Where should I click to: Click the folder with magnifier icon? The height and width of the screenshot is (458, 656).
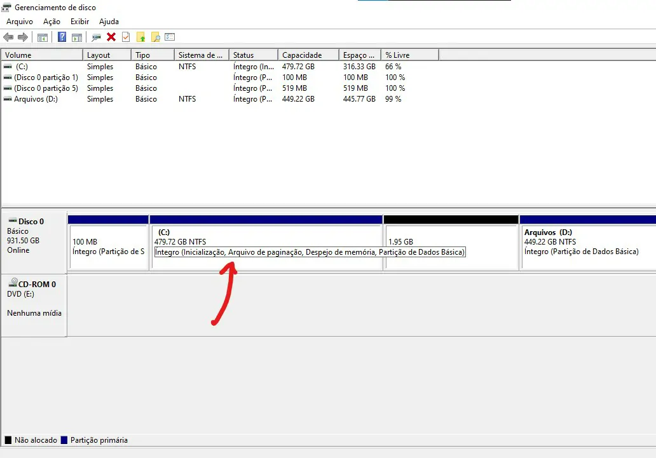(x=155, y=37)
